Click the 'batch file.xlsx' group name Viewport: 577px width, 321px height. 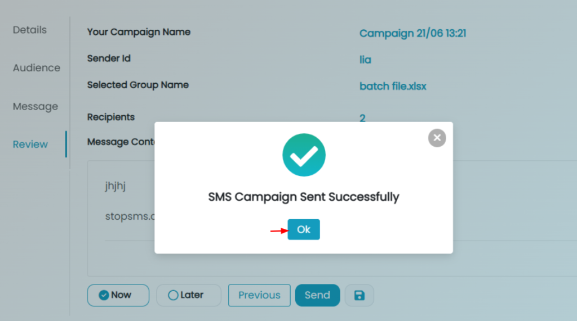point(393,87)
